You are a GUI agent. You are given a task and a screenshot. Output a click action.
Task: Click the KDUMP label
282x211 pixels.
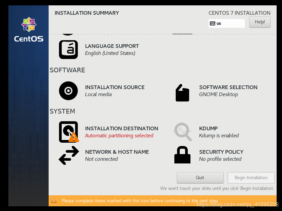click(x=209, y=129)
